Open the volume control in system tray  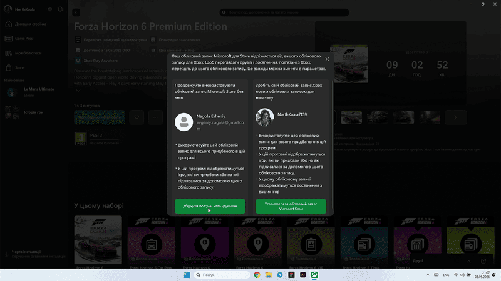[462, 275]
